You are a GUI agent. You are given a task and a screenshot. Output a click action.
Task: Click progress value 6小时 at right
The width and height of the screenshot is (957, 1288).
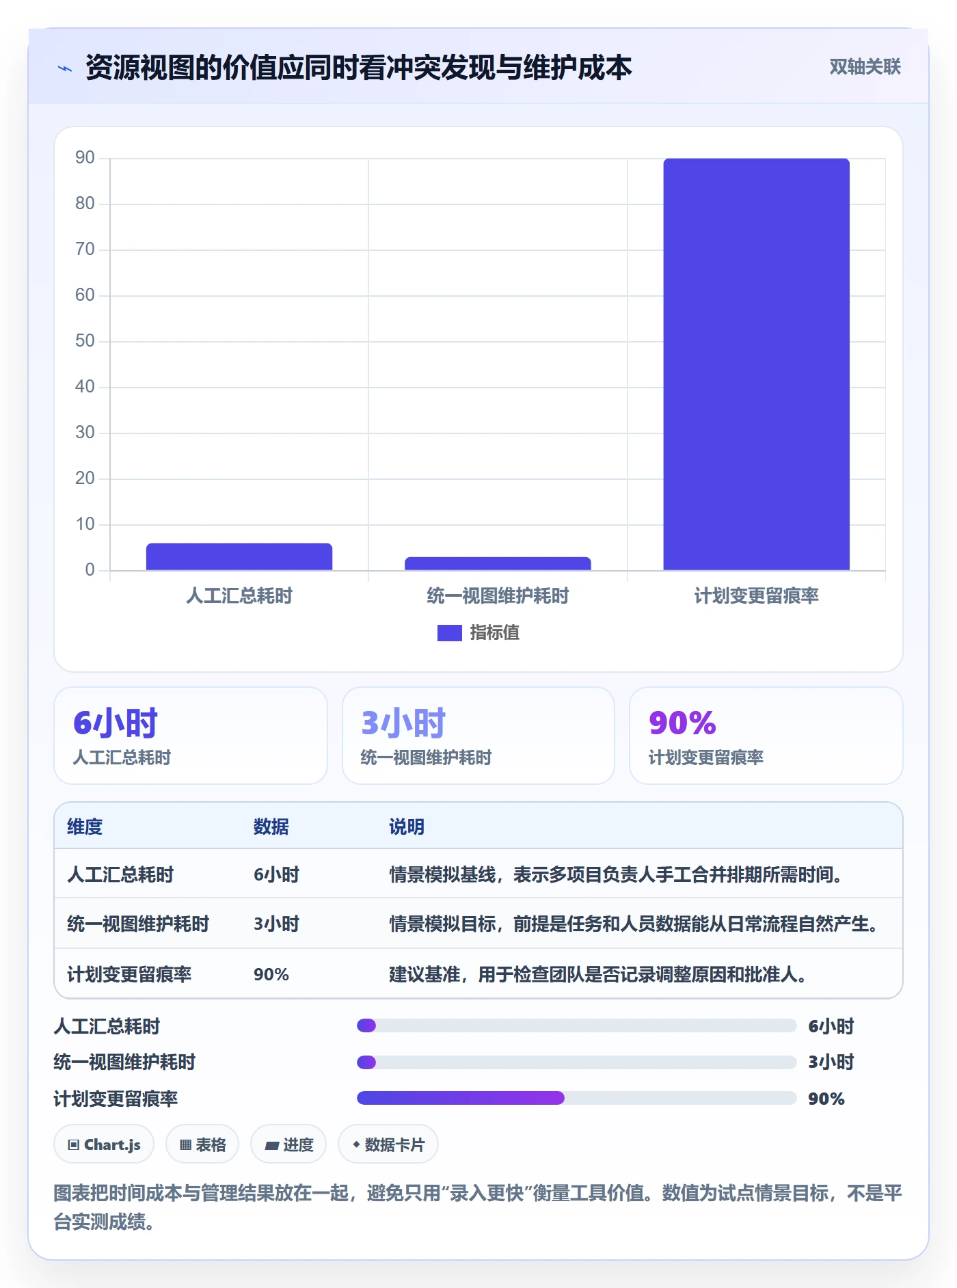(x=831, y=1026)
